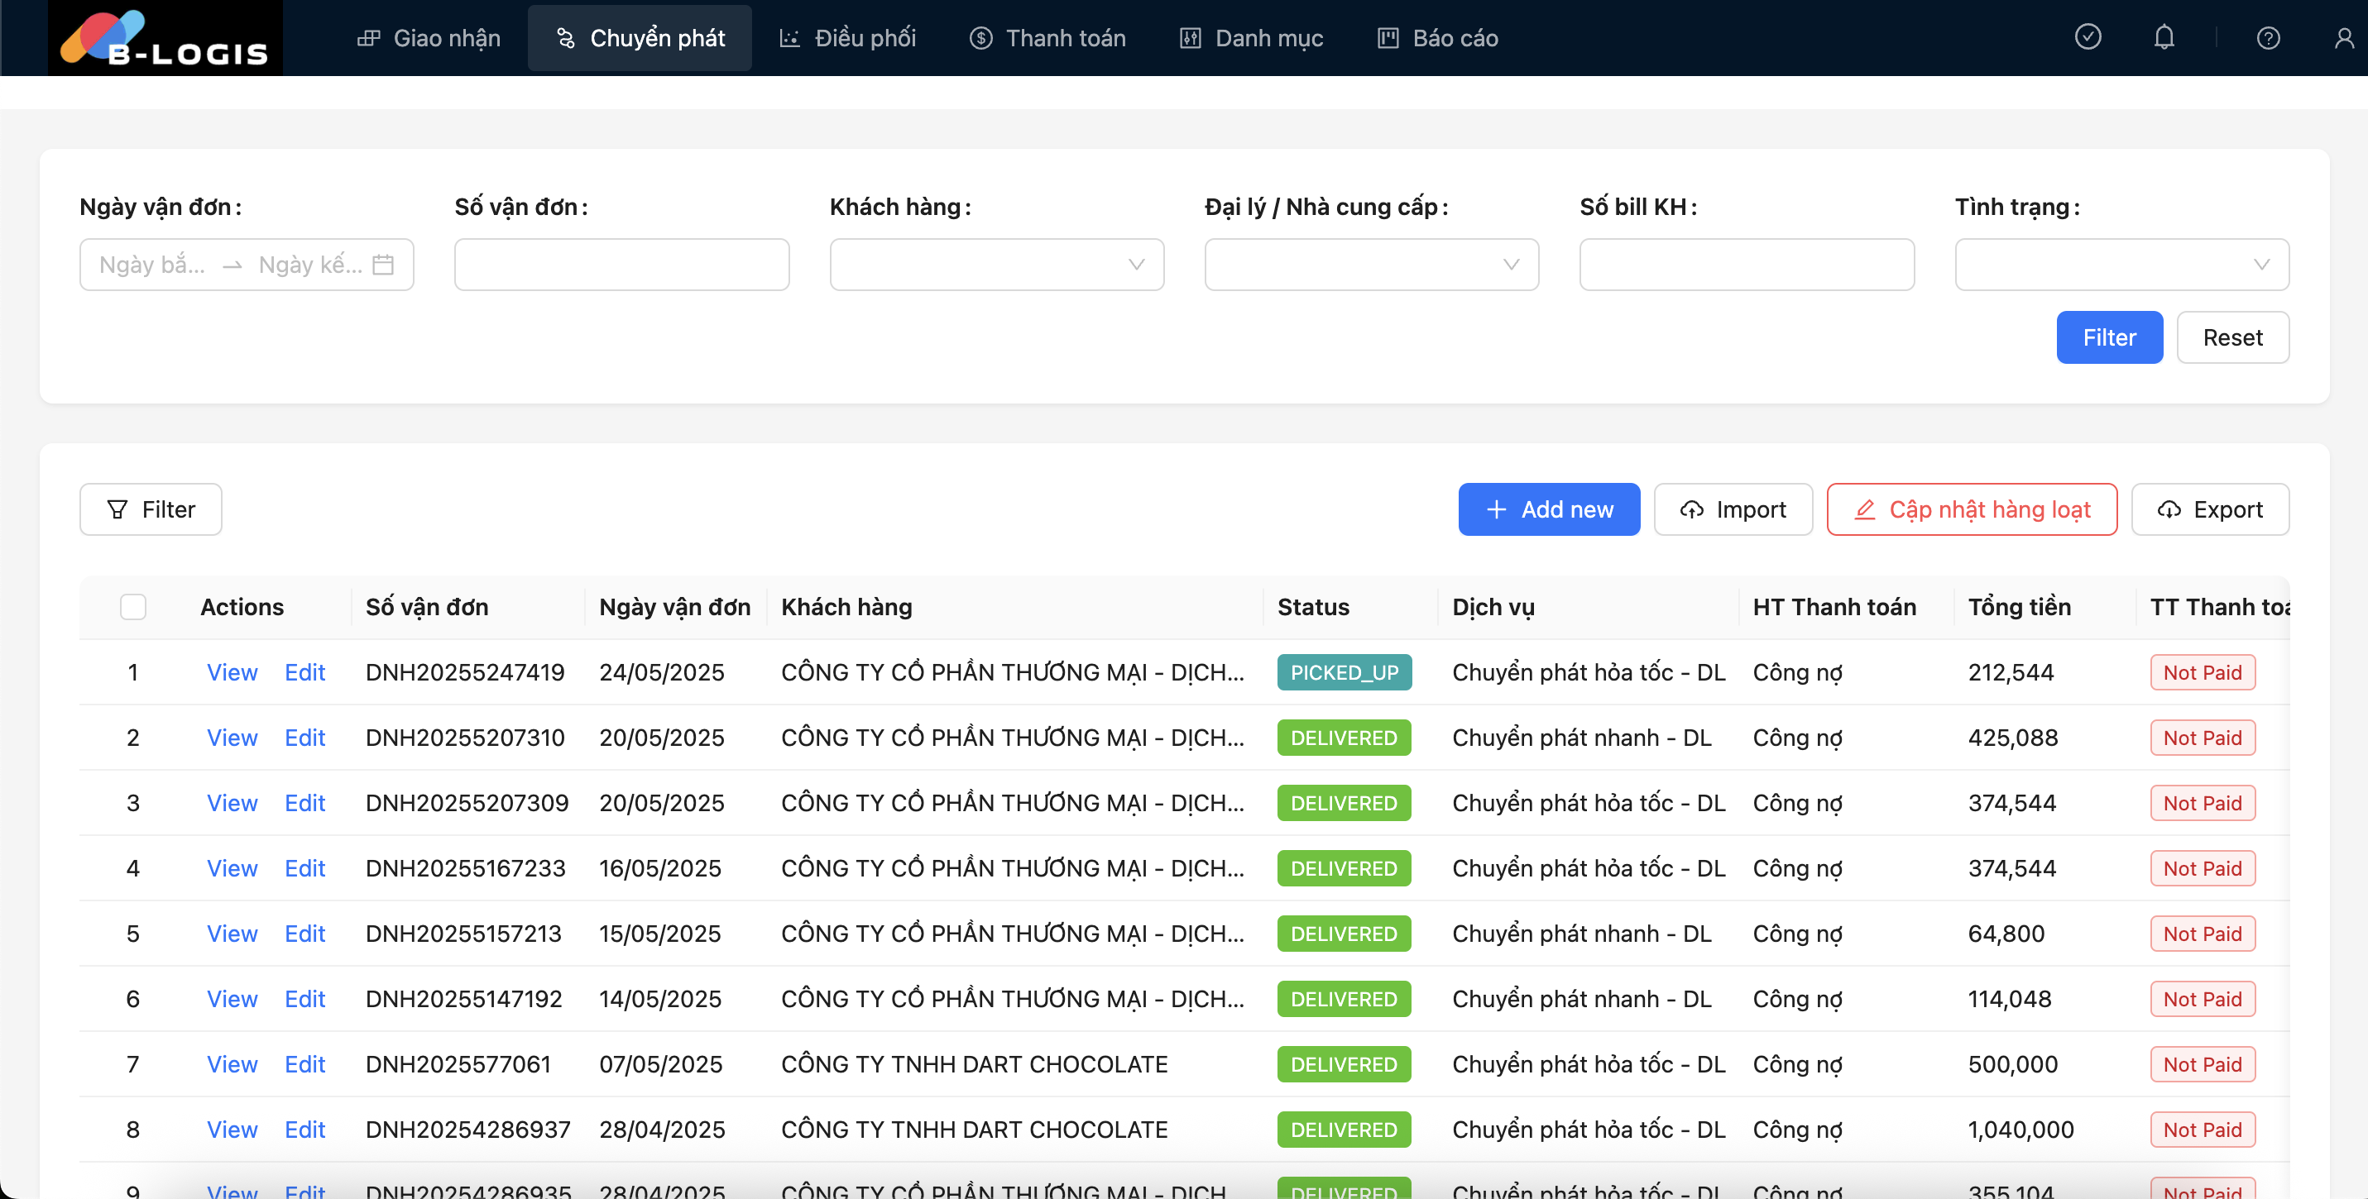Edit order DNH20255147192

304,999
